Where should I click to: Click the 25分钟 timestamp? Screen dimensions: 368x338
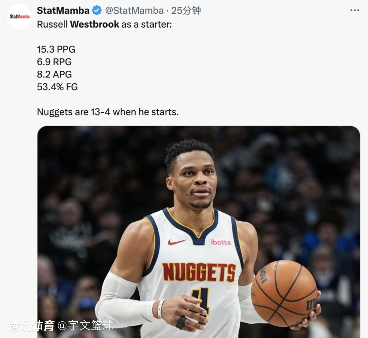(x=186, y=11)
